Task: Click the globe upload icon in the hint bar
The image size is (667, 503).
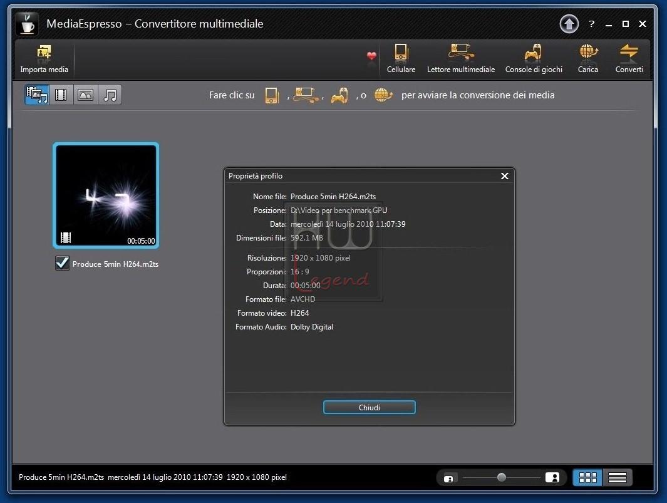Action: pos(383,95)
